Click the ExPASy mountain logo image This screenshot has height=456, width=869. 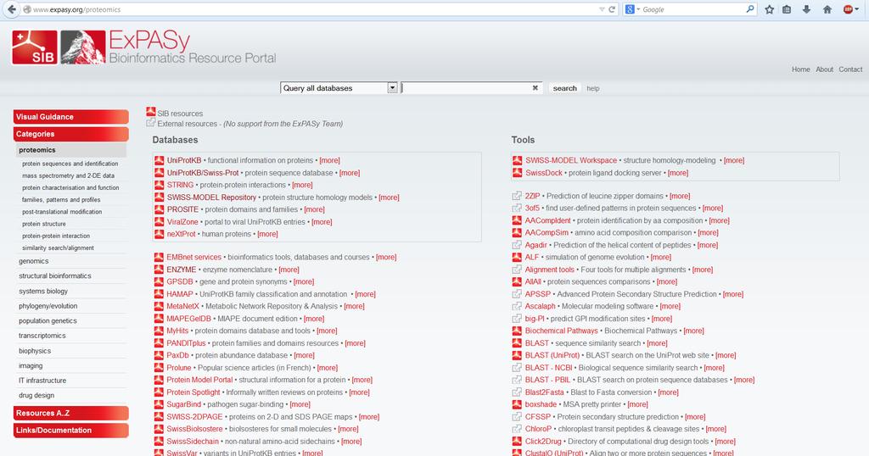pos(82,47)
